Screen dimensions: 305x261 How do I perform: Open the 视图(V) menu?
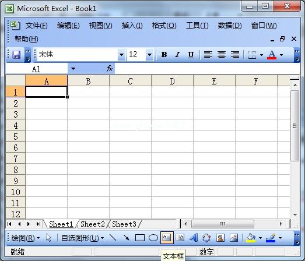100,26
